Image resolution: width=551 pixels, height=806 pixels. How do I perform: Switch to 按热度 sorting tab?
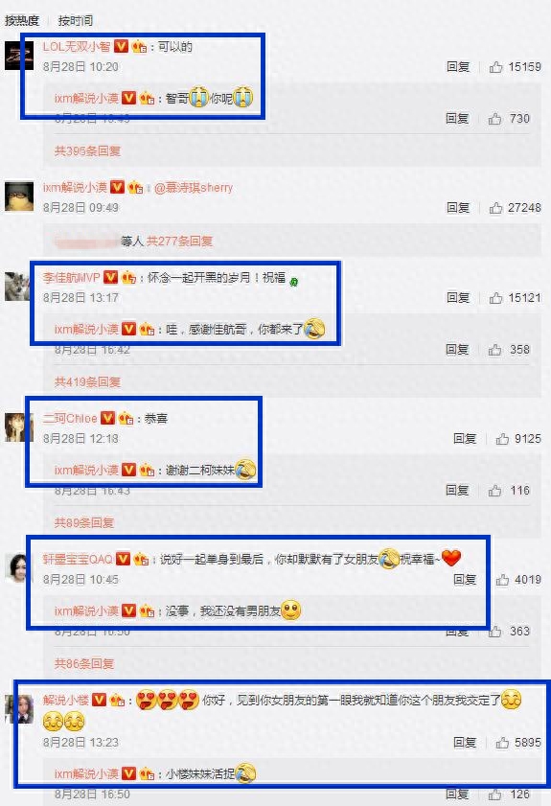tap(22, 20)
